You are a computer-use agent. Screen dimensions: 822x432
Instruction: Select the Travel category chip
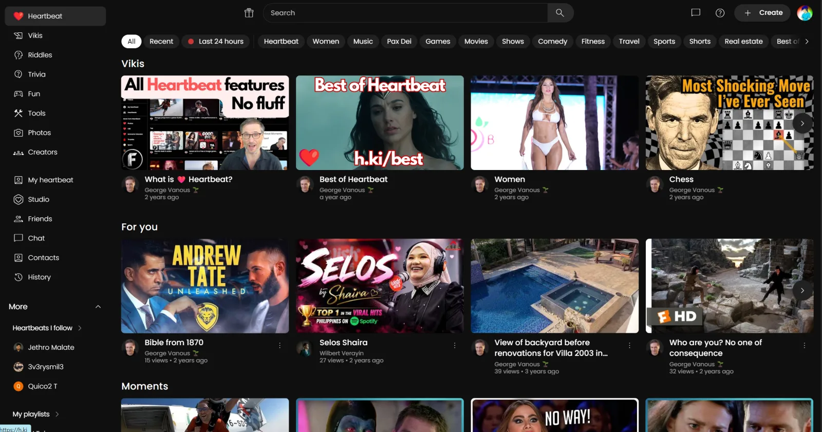click(629, 41)
